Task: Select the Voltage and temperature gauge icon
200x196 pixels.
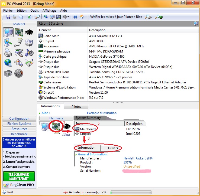Action: tap(29, 63)
